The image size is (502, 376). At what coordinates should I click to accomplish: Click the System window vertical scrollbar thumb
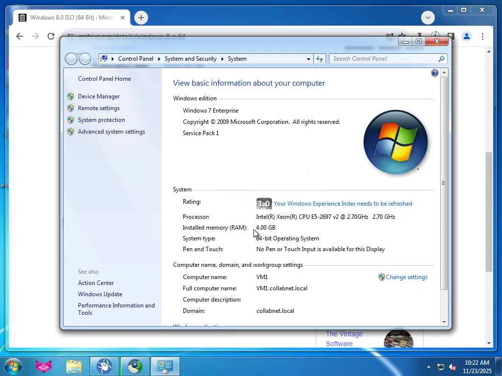(x=444, y=183)
